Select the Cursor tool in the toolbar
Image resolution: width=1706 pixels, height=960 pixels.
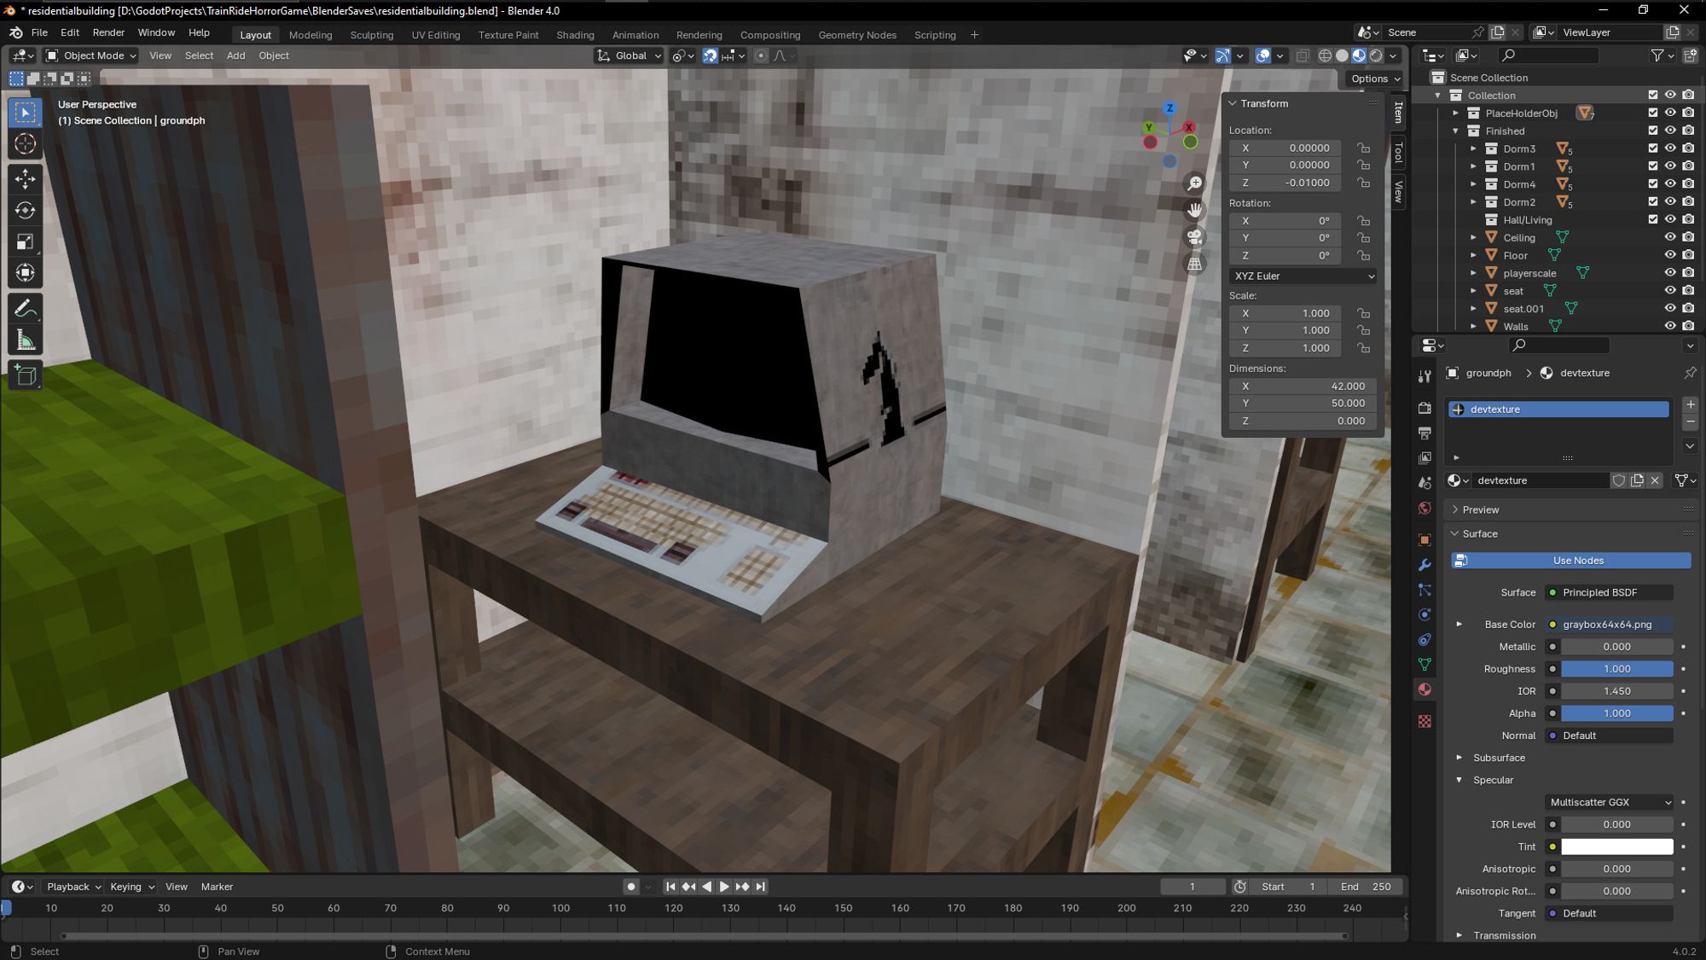pyautogui.click(x=26, y=143)
